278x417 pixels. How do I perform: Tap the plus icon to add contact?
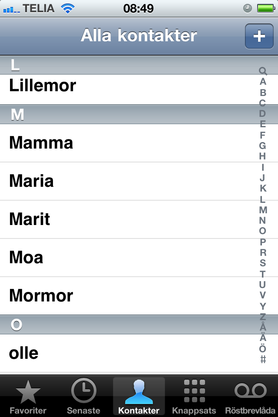point(259,36)
